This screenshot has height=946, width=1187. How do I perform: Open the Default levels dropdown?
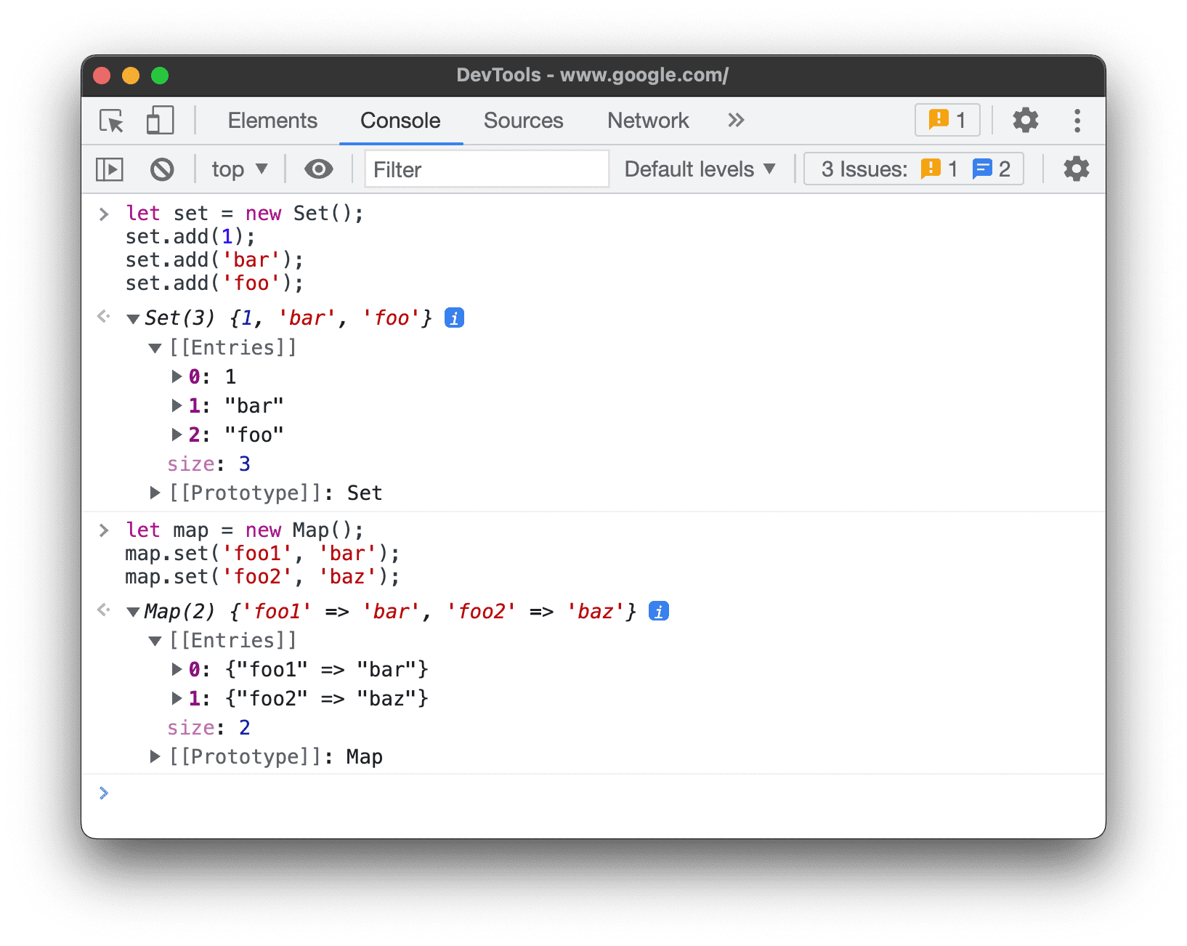click(700, 169)
